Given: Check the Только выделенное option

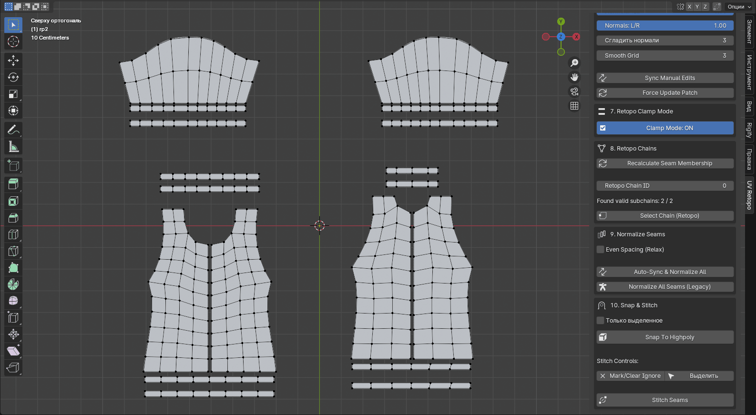Looking at the screenshot, I should pos(601,321).
